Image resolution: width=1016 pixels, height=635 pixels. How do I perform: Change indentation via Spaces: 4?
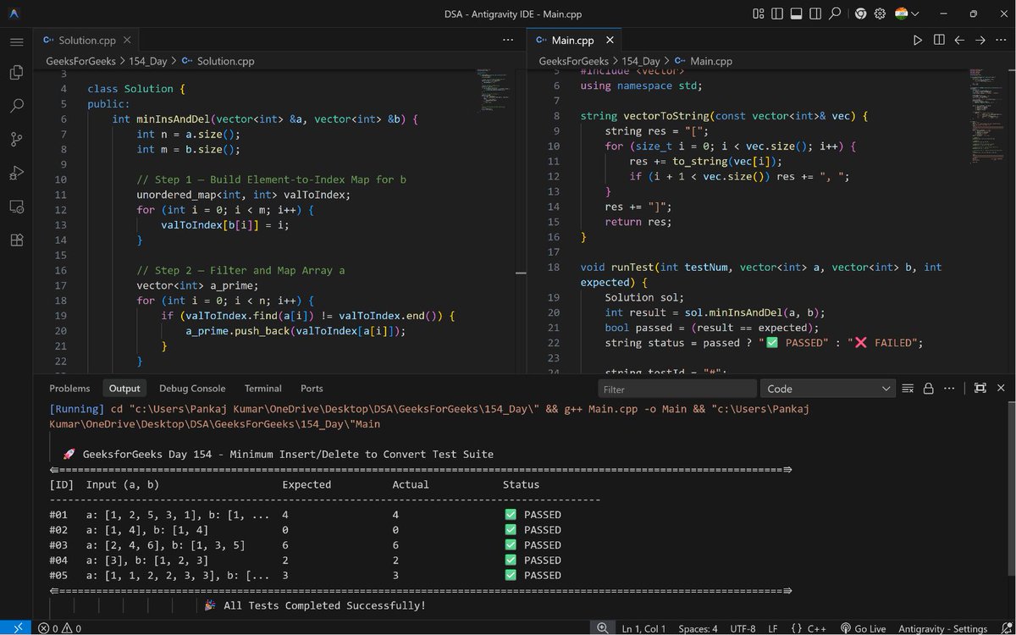click(698, 628)
